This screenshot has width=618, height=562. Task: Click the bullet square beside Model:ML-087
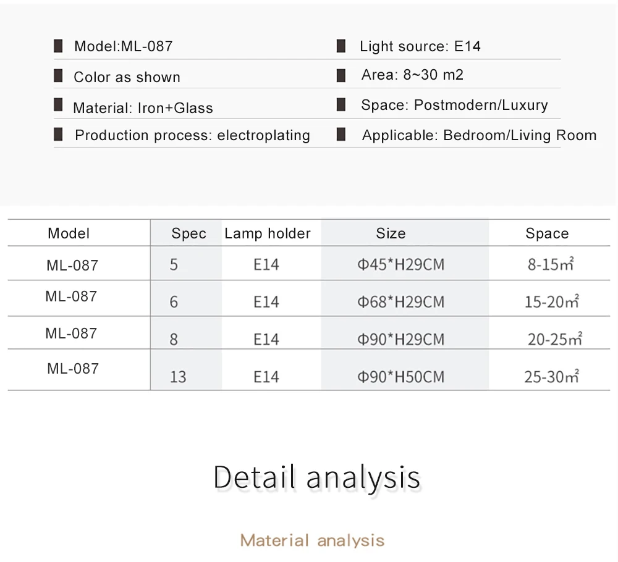point(58,46)
